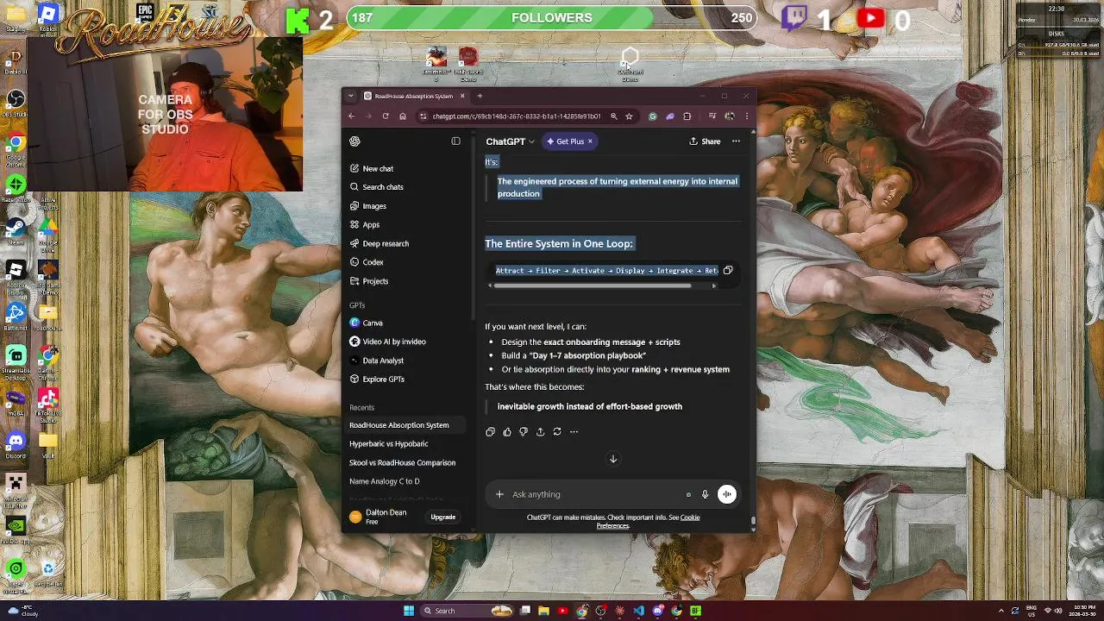Start a New chat
Viewport: 1104px width, 621px height.
click(x=371, y=168)
